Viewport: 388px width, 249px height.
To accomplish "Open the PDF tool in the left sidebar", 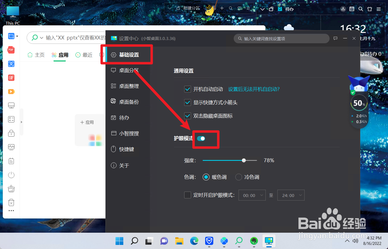I will (11, 50).
